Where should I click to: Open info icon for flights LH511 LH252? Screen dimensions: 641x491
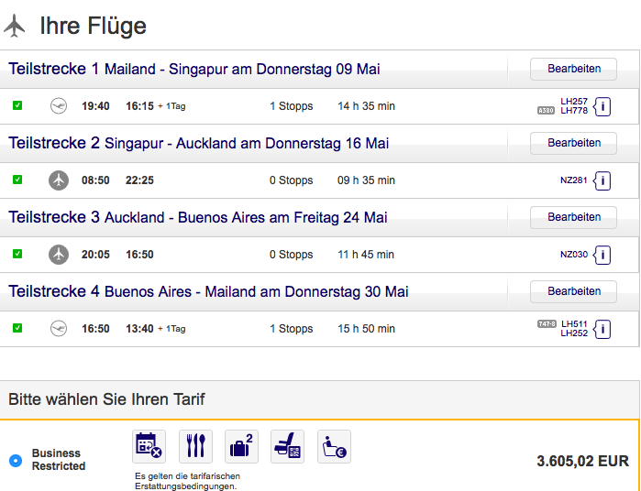pyautogui.click(x=602, y=328)
